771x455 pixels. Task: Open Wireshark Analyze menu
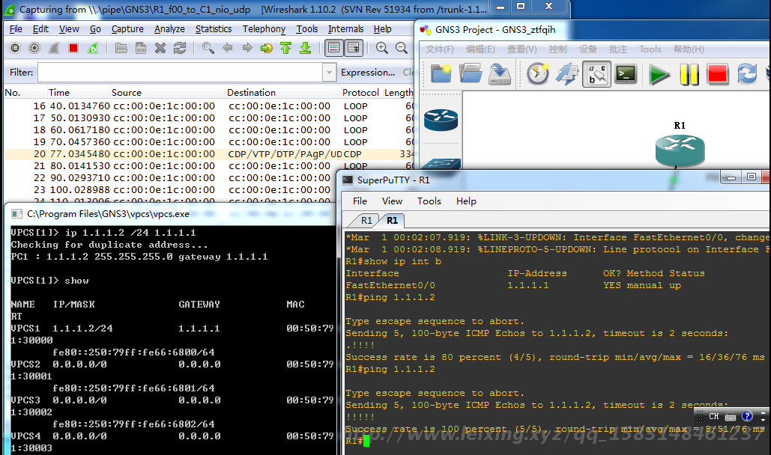click(169, 29)
